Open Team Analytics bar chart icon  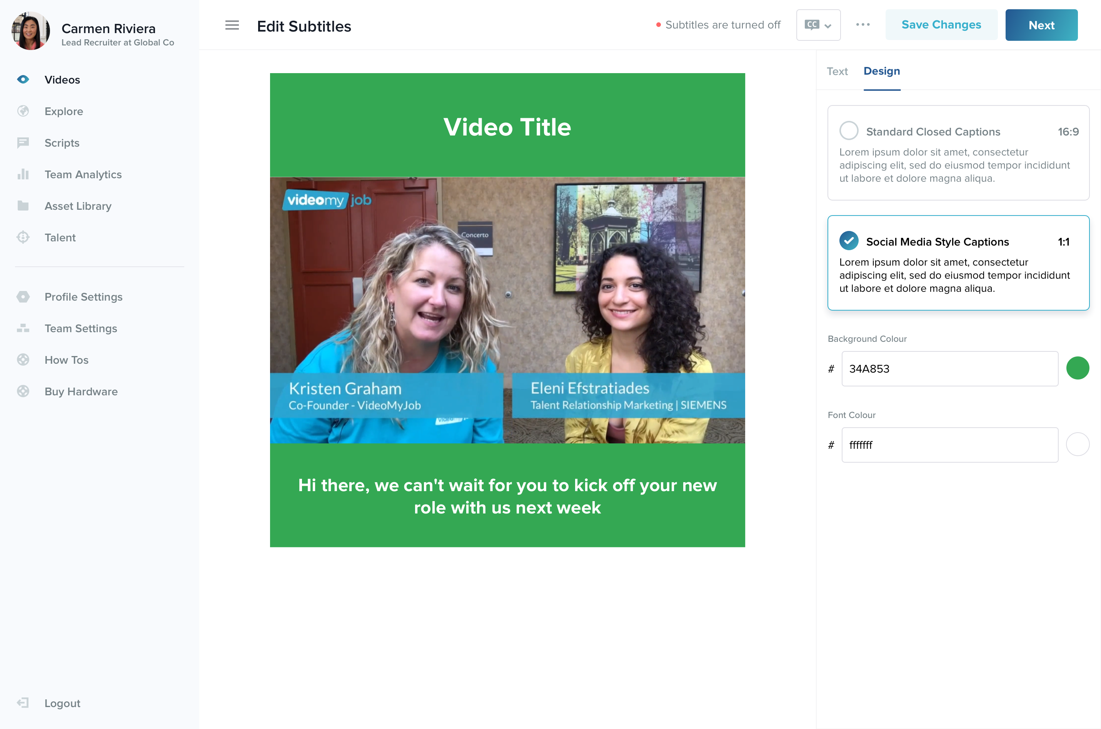23,174
